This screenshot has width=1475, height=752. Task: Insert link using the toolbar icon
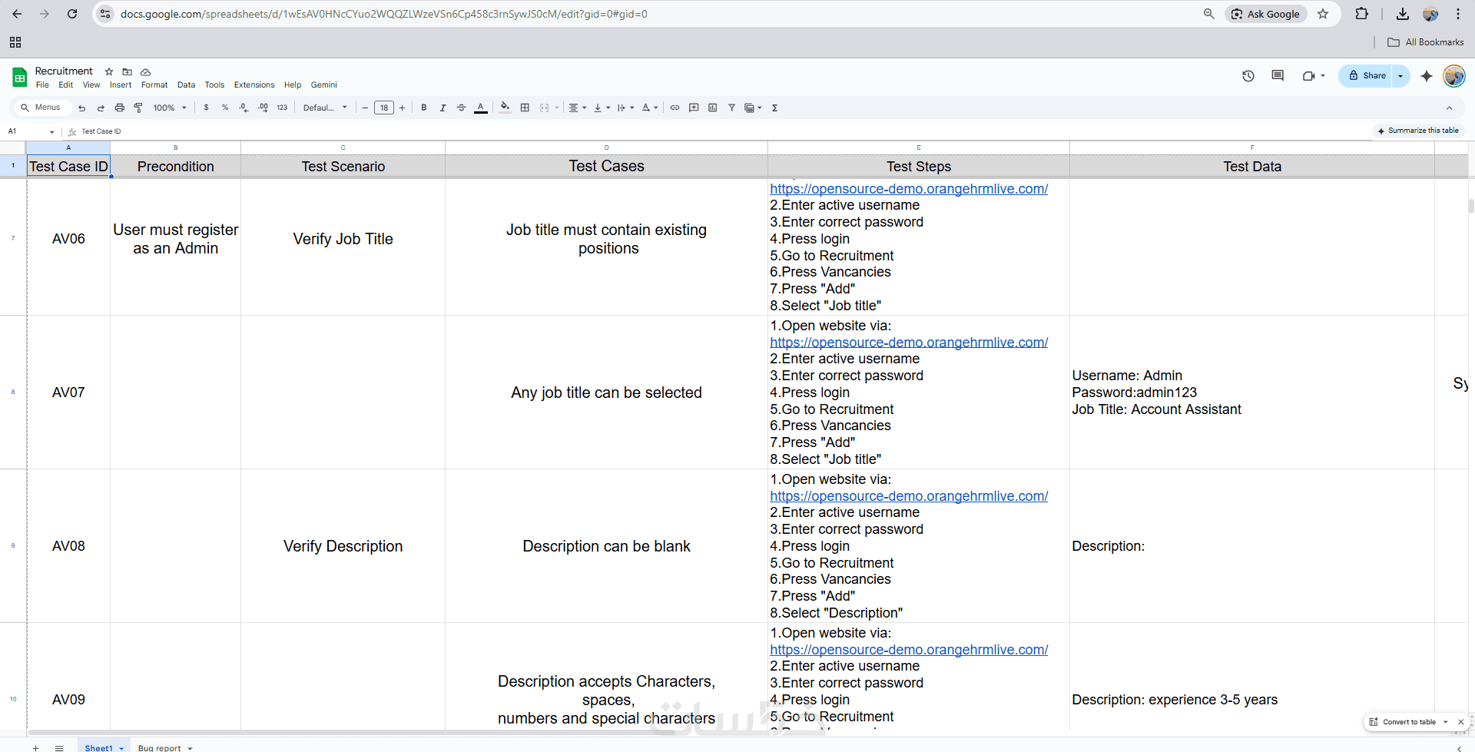675,108
